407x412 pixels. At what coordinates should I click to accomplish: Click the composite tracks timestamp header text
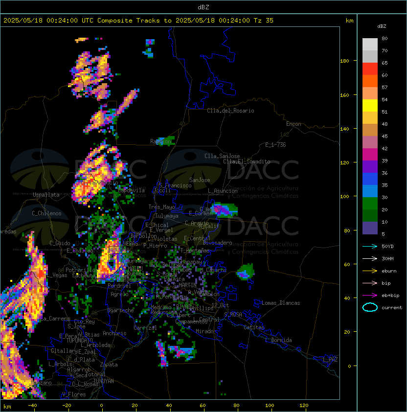(x=138, y=20)
